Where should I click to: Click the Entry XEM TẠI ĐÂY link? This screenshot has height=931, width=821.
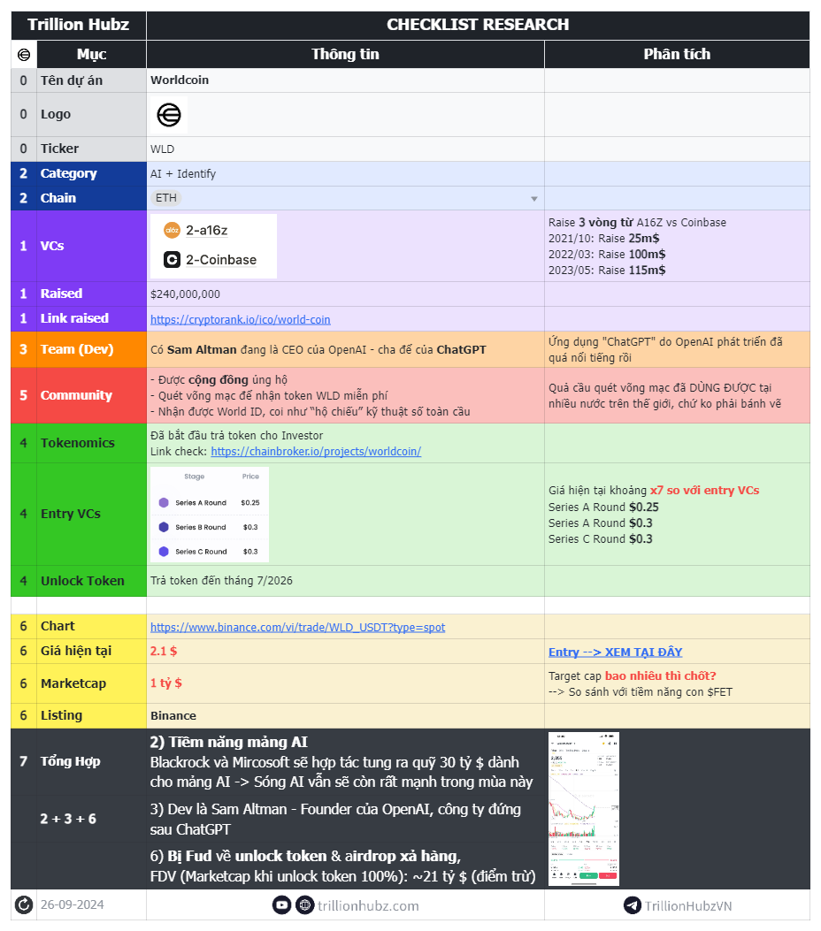pyautogui.click(x=615, y=652)
